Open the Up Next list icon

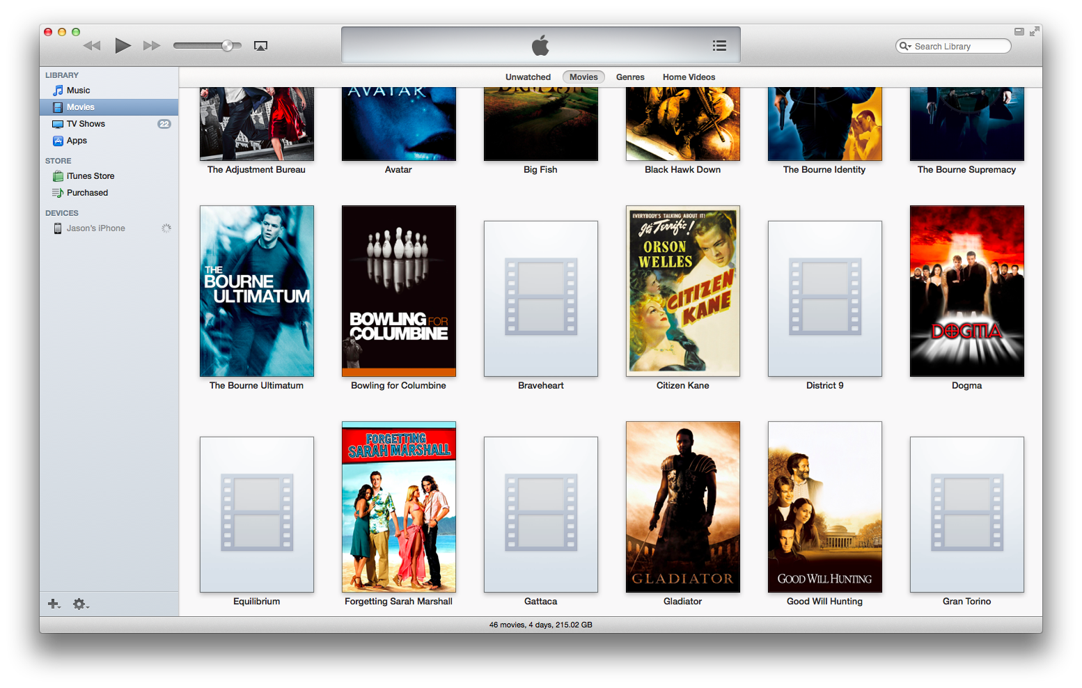tap(719, 46)
